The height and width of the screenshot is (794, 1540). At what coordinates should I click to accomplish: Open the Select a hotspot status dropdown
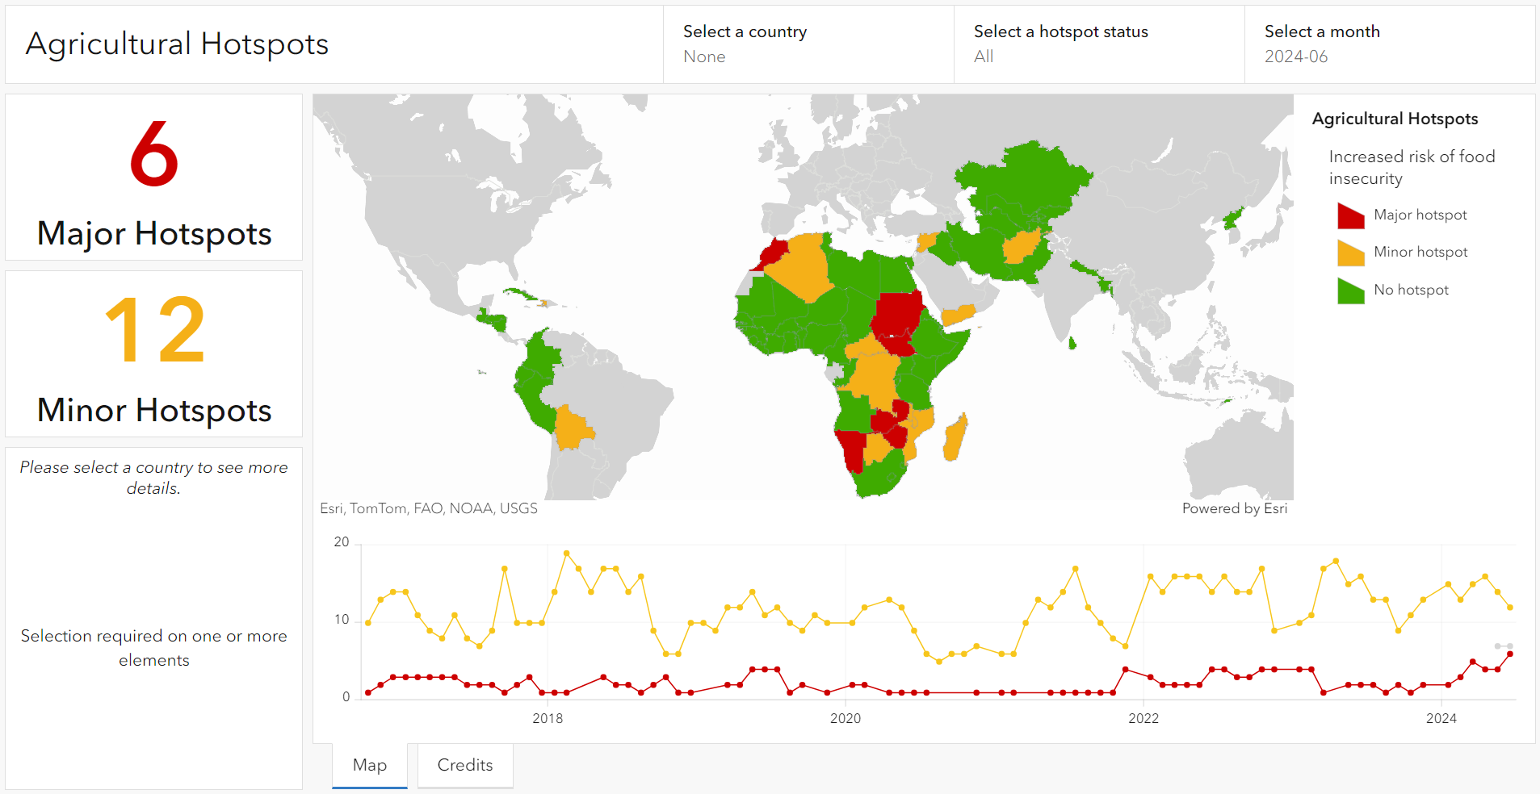[1098, 44]
